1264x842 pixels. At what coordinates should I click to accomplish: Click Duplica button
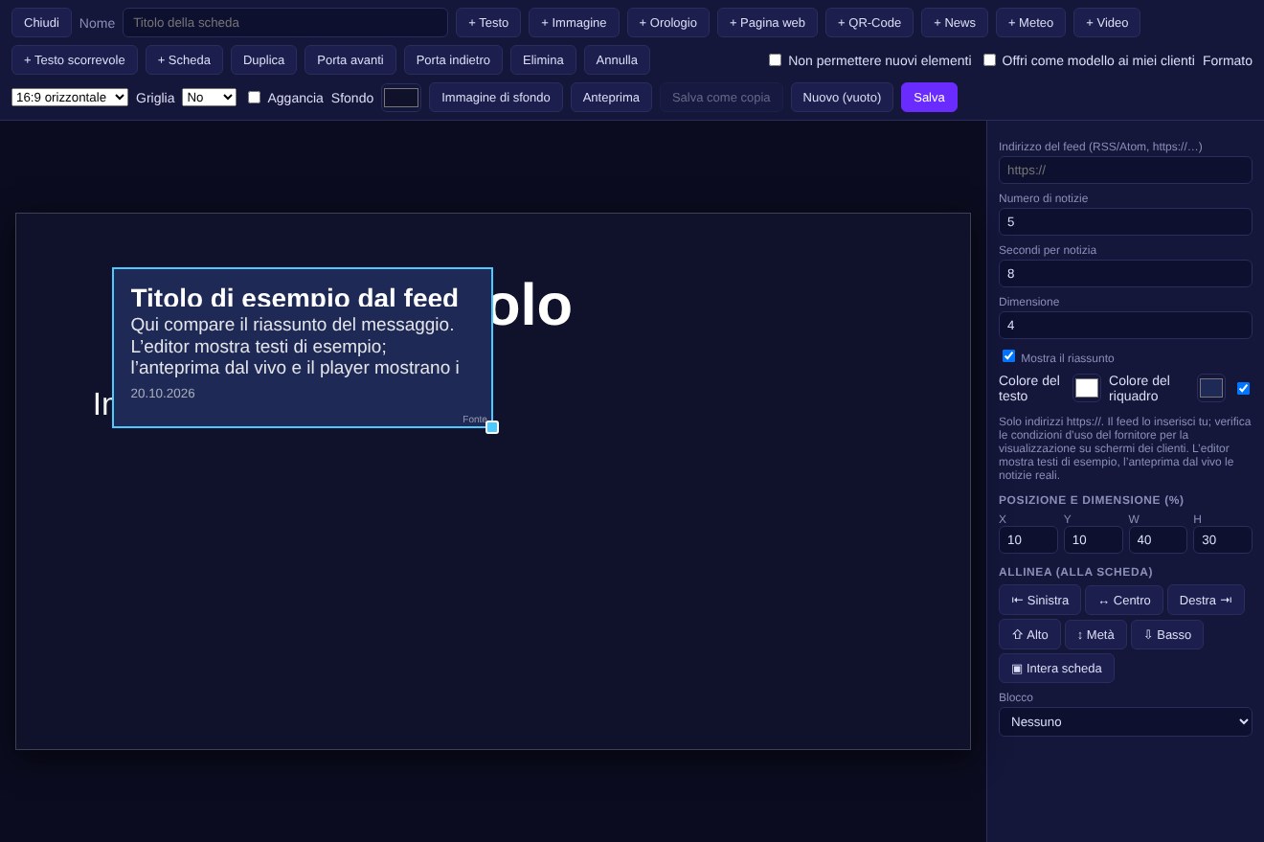tap(263, 59)
